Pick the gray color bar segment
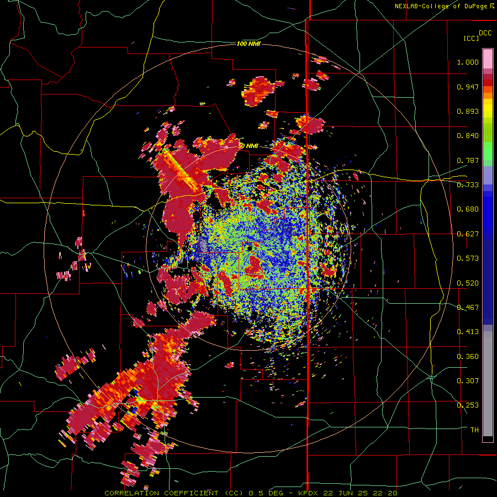Image resolution: width=497 pixels, height=497 pixels. (488, 384)
